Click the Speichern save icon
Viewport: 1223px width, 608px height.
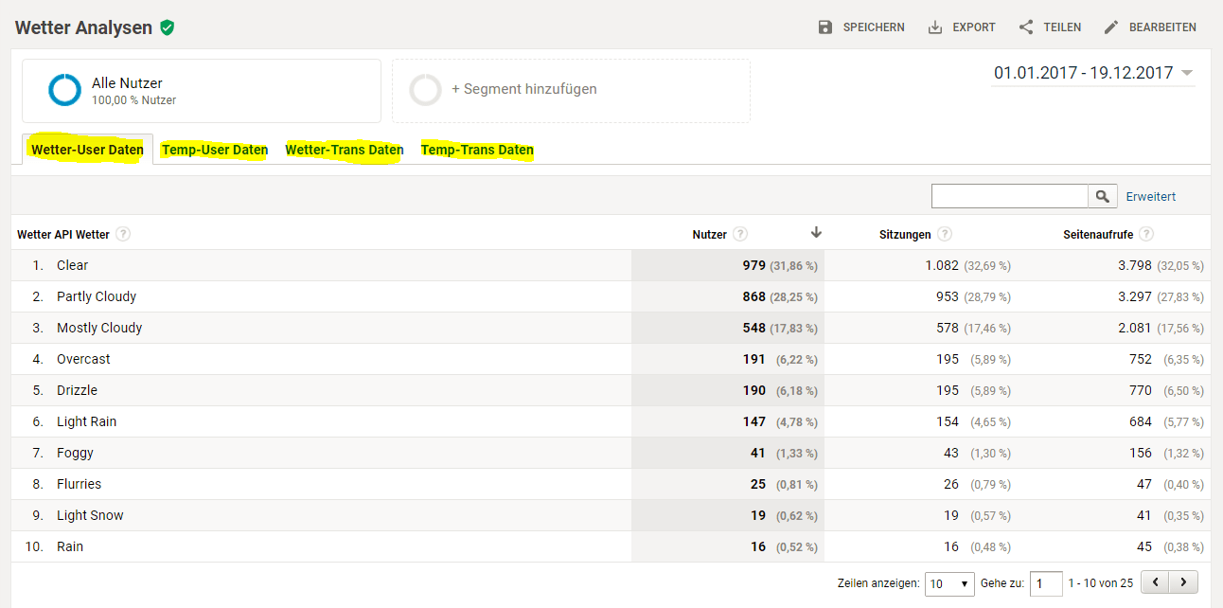pos(825,27)
